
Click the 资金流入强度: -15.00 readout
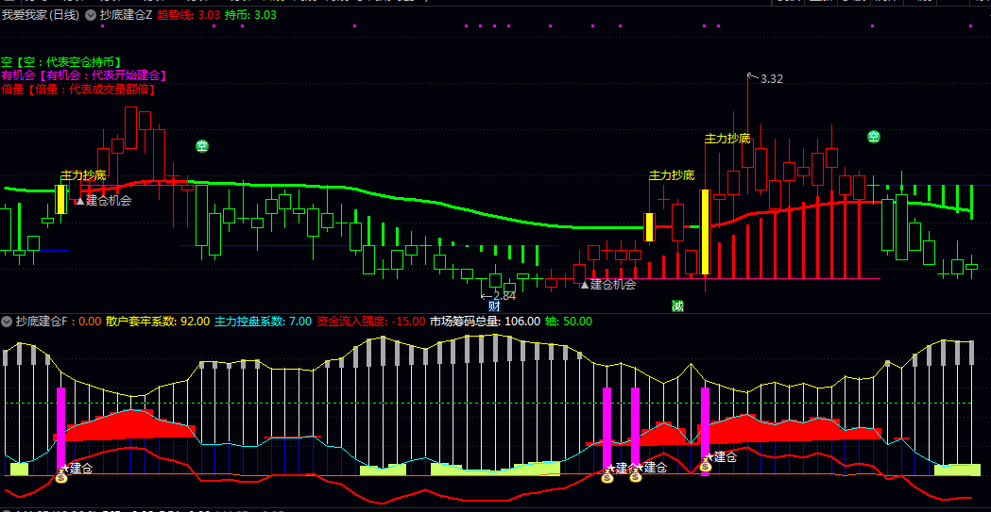pyautogui.click(x=371, y=322)
